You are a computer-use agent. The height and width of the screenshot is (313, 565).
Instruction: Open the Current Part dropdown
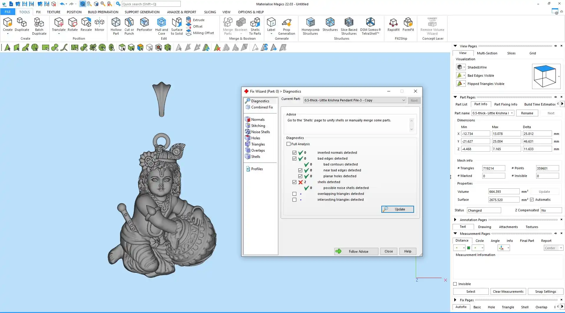coord(403,100)
